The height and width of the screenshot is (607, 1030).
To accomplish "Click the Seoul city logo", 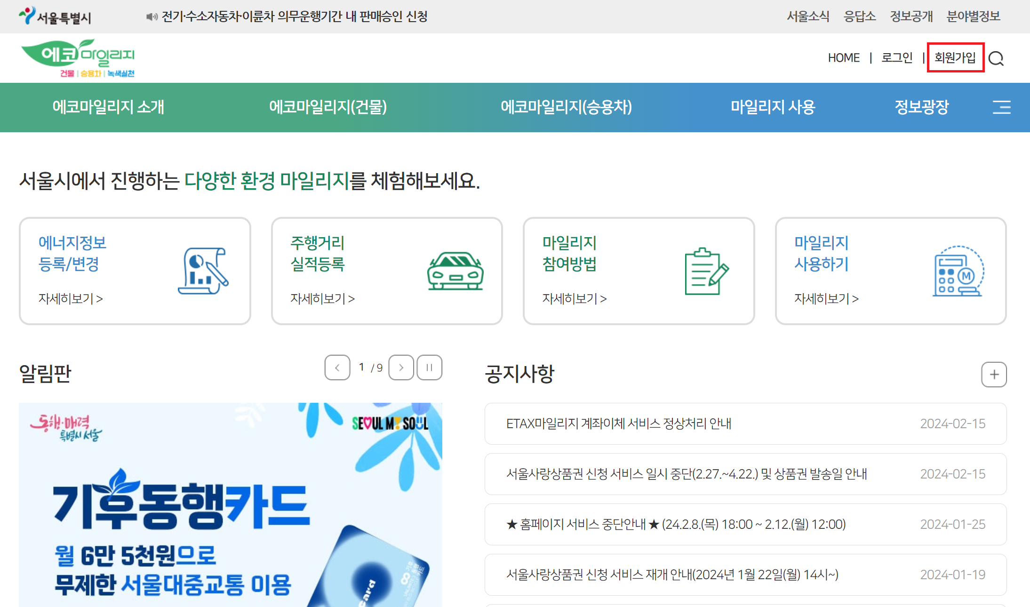I will click(x=55, y=16).
